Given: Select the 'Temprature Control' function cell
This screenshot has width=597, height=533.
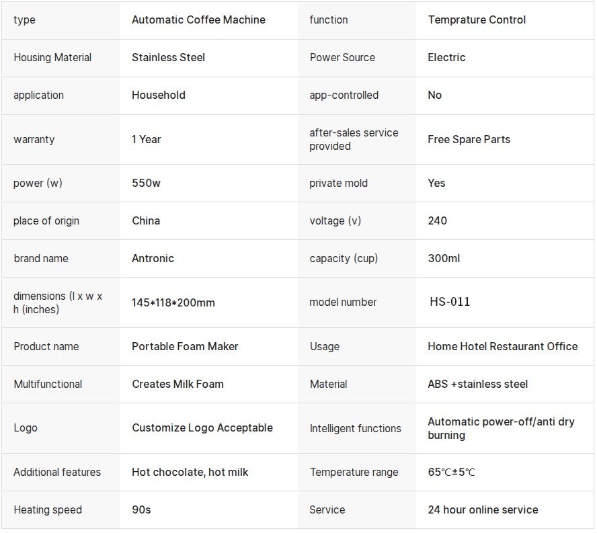Looking at the screenshot, I should (477, 20).
